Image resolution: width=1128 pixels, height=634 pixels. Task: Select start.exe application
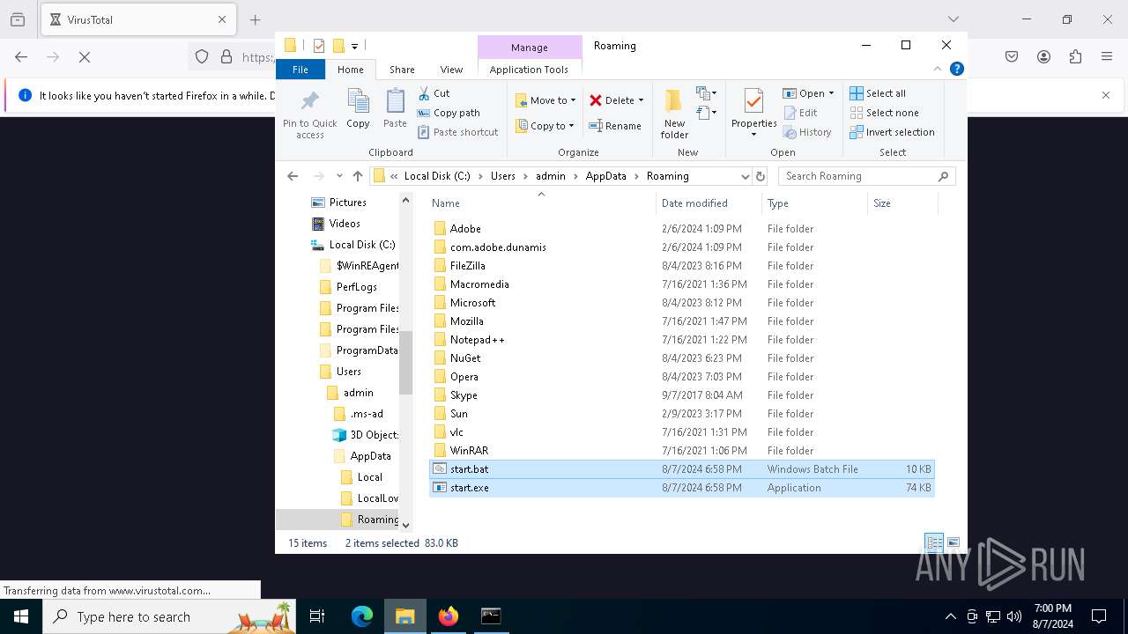coord(681,488)
